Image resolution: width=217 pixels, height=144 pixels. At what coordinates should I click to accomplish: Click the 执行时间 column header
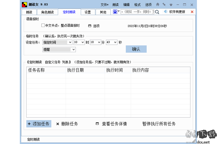118,70
